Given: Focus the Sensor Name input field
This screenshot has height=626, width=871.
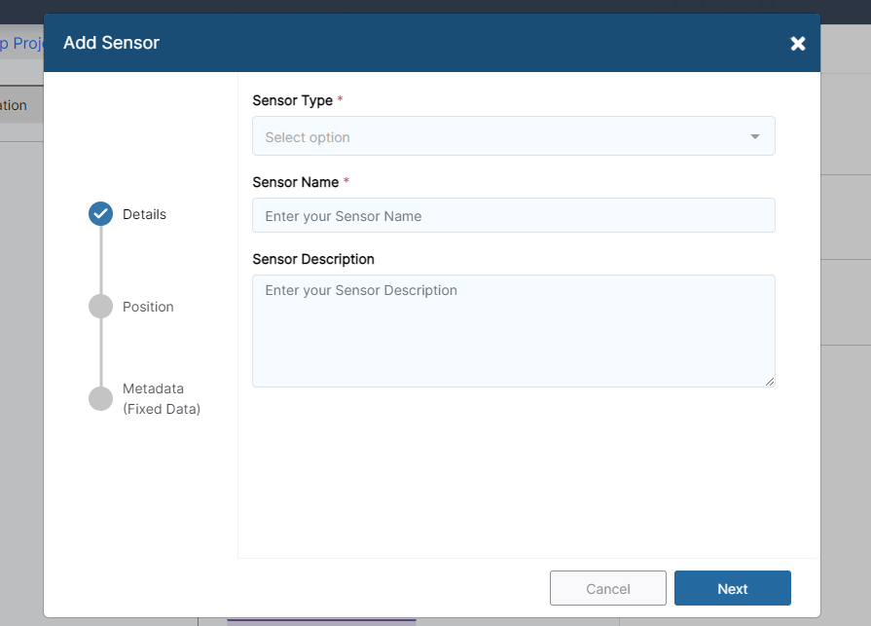Looking at the screenshot, I should (x=513, y=215).
